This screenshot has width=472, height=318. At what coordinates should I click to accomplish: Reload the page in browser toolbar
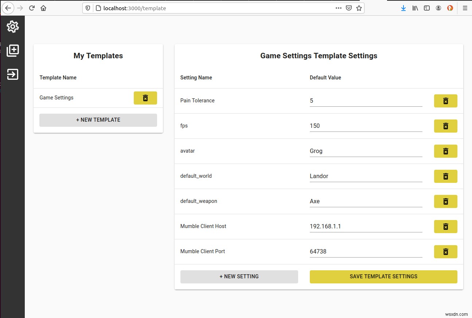coord(32,8)
